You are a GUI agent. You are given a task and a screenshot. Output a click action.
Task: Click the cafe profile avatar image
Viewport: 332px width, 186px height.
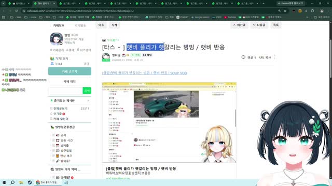[x=57, y=39]
